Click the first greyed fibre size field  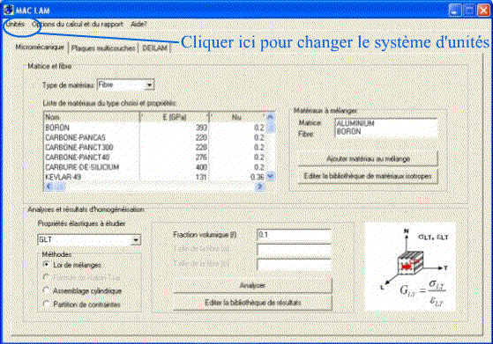(x=294, y=250)
